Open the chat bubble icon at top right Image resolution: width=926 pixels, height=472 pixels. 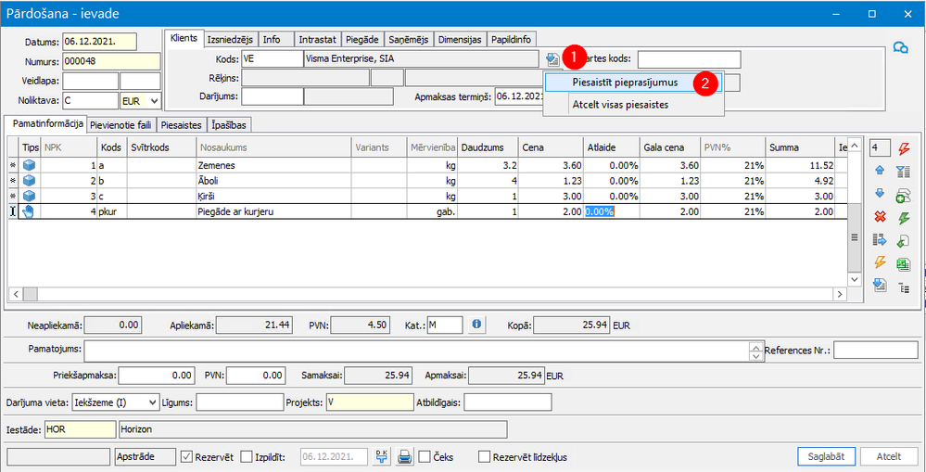coord(899,49)
